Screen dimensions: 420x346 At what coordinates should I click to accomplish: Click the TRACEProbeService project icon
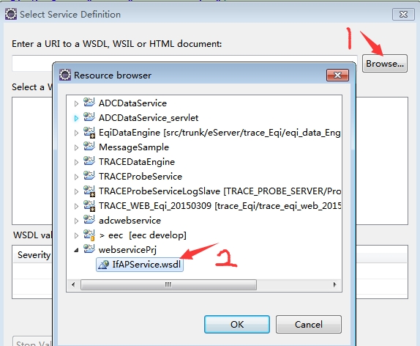(x=89, y=176)
